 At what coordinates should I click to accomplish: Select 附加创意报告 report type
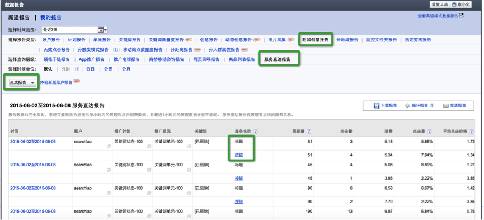[316, 40]
